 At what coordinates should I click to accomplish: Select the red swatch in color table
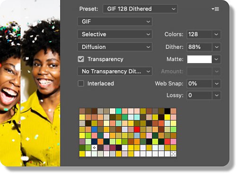pos(137,129)
